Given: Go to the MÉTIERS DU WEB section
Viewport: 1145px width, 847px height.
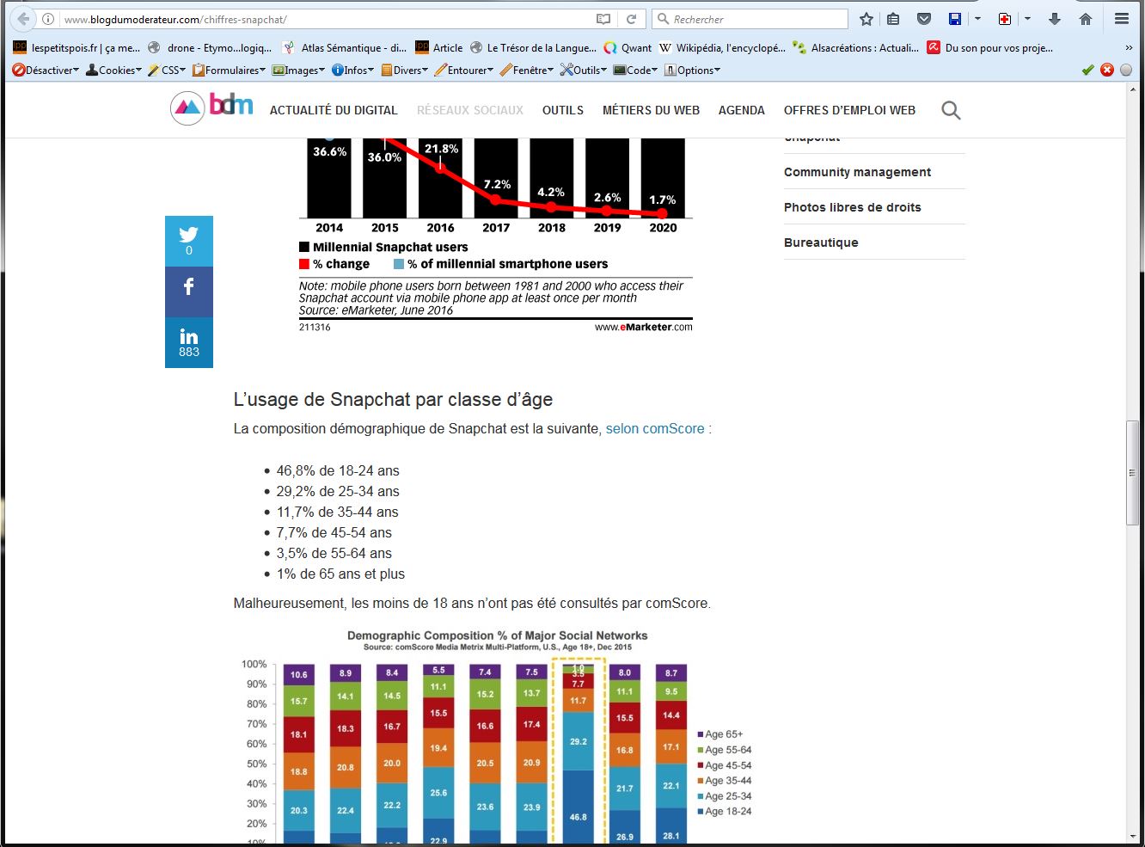Looking at the screenshot, I should pyautogui.click(x=651, y=110).
